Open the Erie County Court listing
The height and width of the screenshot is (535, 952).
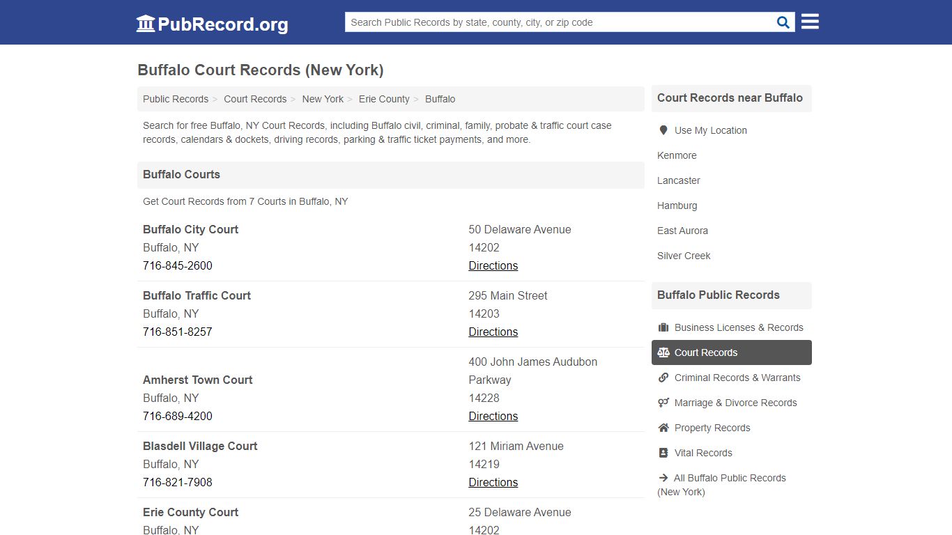tap(190, 512)
